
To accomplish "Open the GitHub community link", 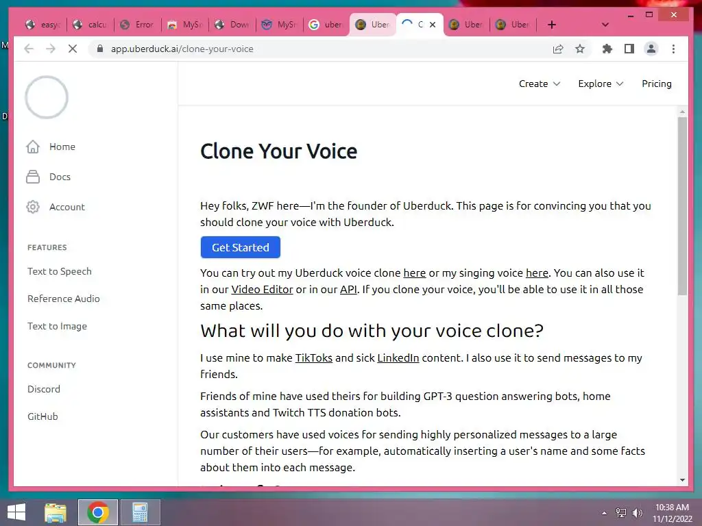I will click(43, 416).
